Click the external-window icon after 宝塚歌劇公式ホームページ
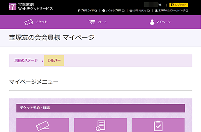This screenshot has width=201, height=132. coord(187,11)
